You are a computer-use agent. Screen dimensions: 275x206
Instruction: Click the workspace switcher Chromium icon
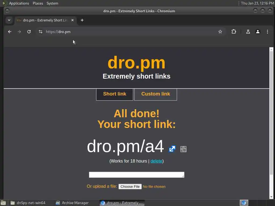click(x=244, y=203)
